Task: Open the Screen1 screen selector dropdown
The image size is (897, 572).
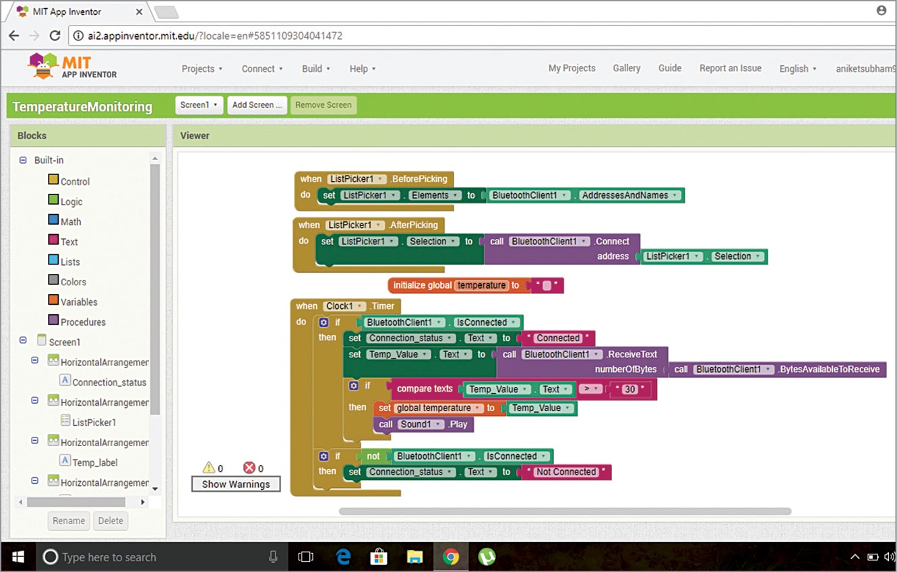Action: (199, 105)
